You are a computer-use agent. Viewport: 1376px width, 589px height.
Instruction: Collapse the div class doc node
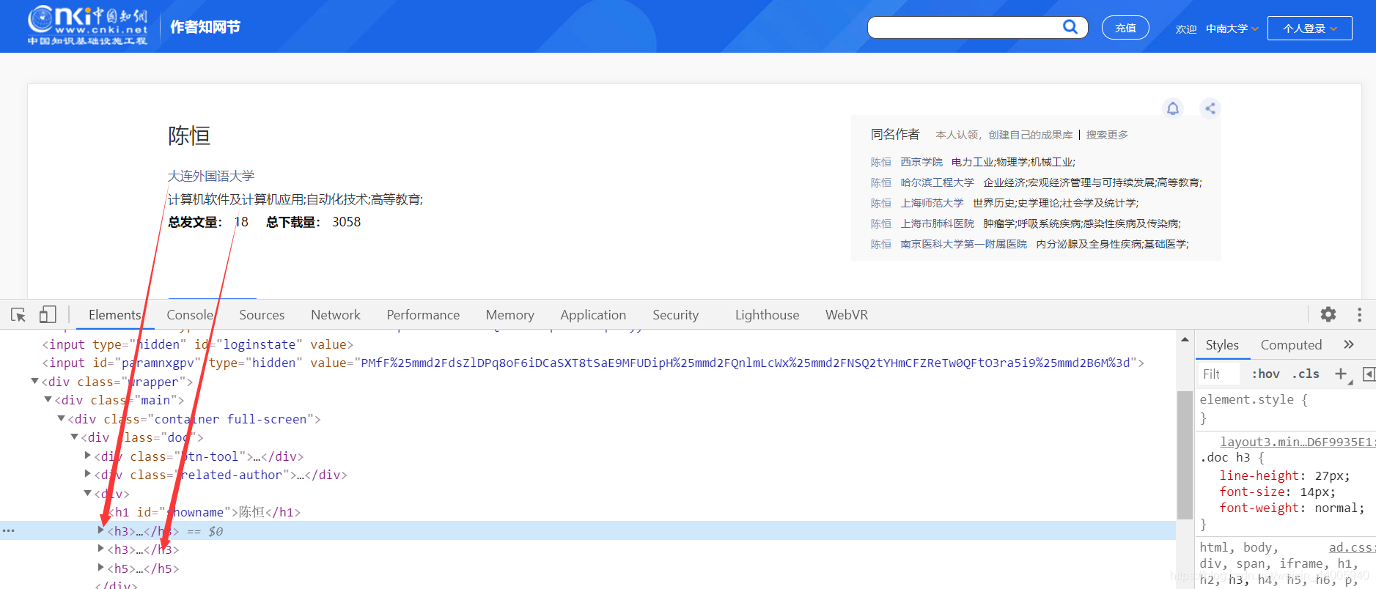[74, 437]
